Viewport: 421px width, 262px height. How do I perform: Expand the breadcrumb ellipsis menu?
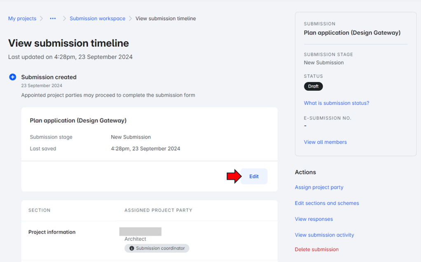click(x=53, y=18)
